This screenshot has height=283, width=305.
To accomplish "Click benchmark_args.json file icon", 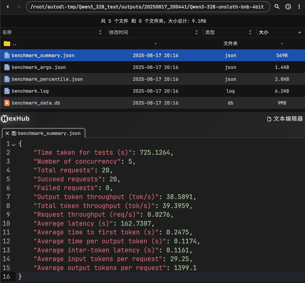I will coord(7,67).
